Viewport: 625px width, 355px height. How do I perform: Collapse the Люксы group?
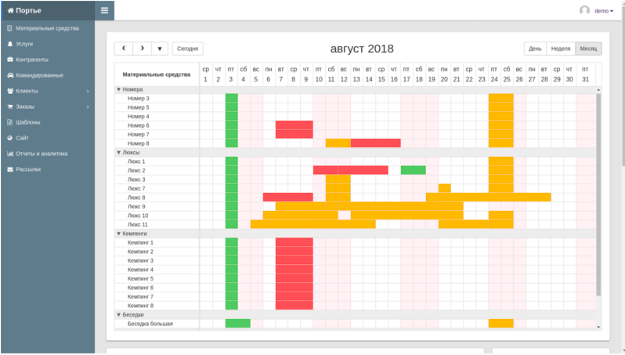point(118,152)
